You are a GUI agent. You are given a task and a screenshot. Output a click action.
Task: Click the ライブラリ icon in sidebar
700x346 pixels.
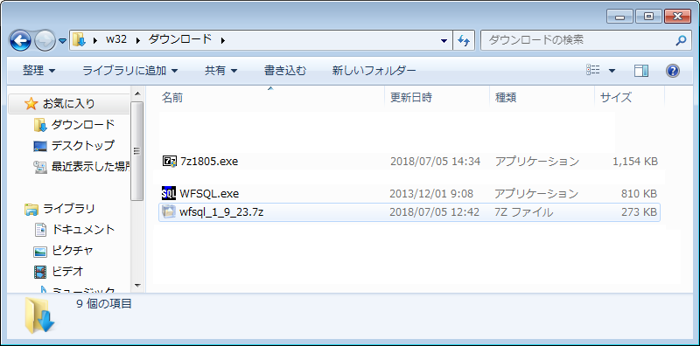pos(31,209)
